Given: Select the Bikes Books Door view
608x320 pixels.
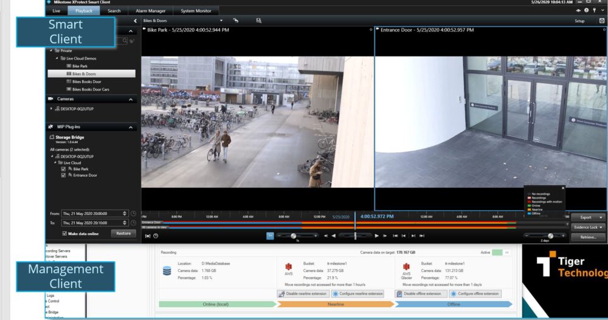Looking at the screenshot, I should (x=86, y=81).
